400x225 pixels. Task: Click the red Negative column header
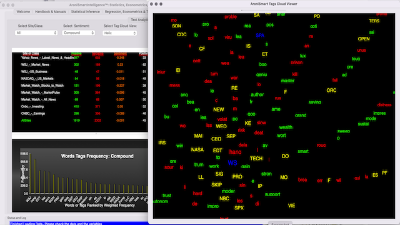(97, 54)
